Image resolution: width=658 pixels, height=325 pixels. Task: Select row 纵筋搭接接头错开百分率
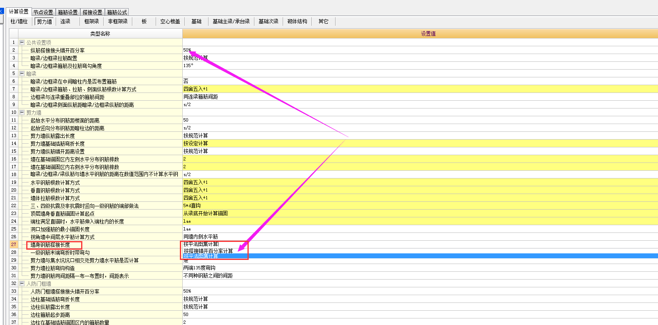tap(100, 50)
